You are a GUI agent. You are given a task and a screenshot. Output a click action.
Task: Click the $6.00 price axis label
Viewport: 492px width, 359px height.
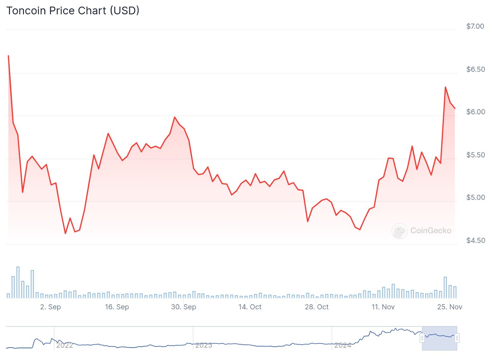click(x=476, y=112)
